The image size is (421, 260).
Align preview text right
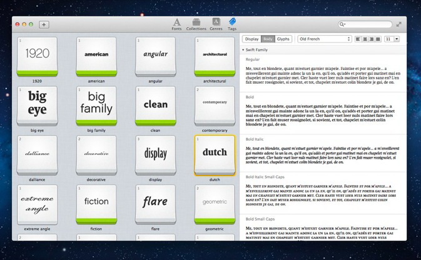click(372, 39)
